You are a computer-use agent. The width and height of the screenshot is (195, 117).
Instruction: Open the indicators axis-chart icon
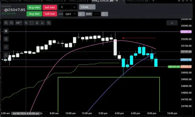coord(42,23)
